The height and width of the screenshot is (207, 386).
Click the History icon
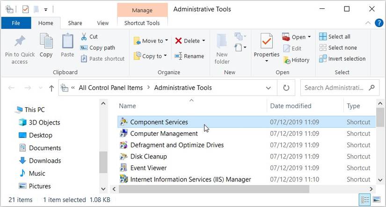[x=286, y=60]
